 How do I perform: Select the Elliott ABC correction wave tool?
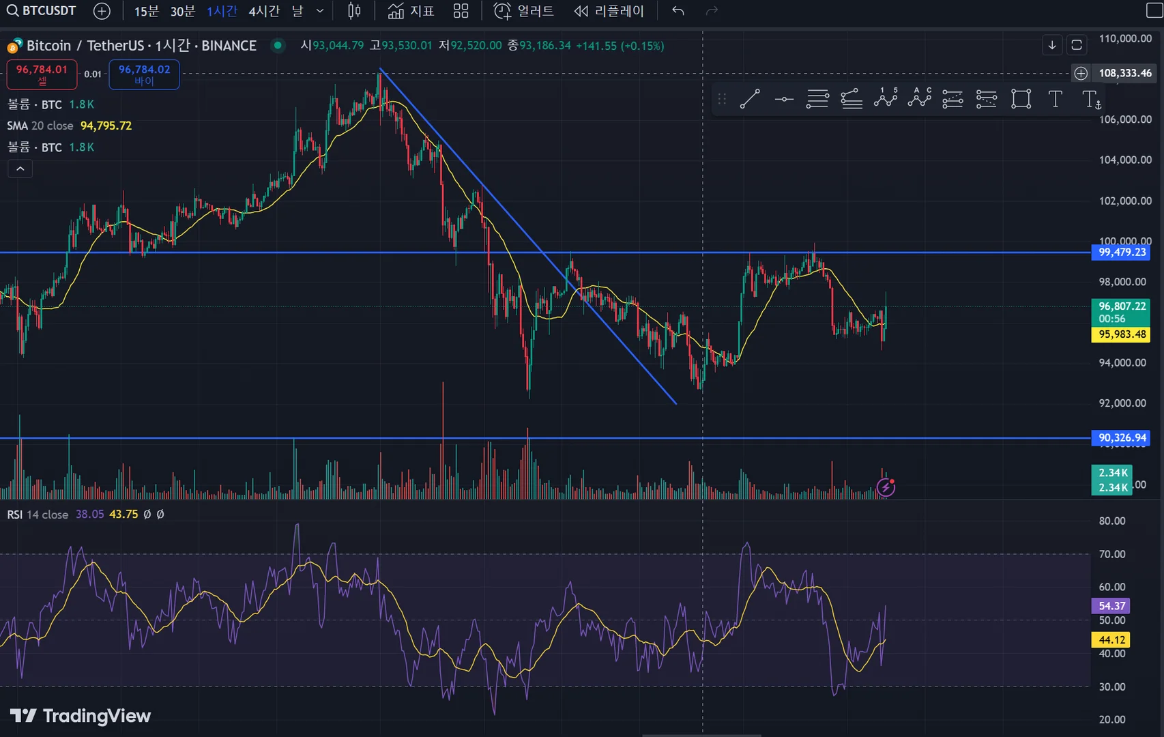tap(920, 99)
